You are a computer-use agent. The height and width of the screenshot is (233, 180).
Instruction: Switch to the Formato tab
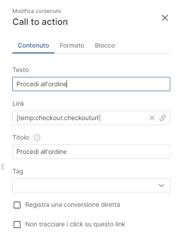click(x=72, y=45)
